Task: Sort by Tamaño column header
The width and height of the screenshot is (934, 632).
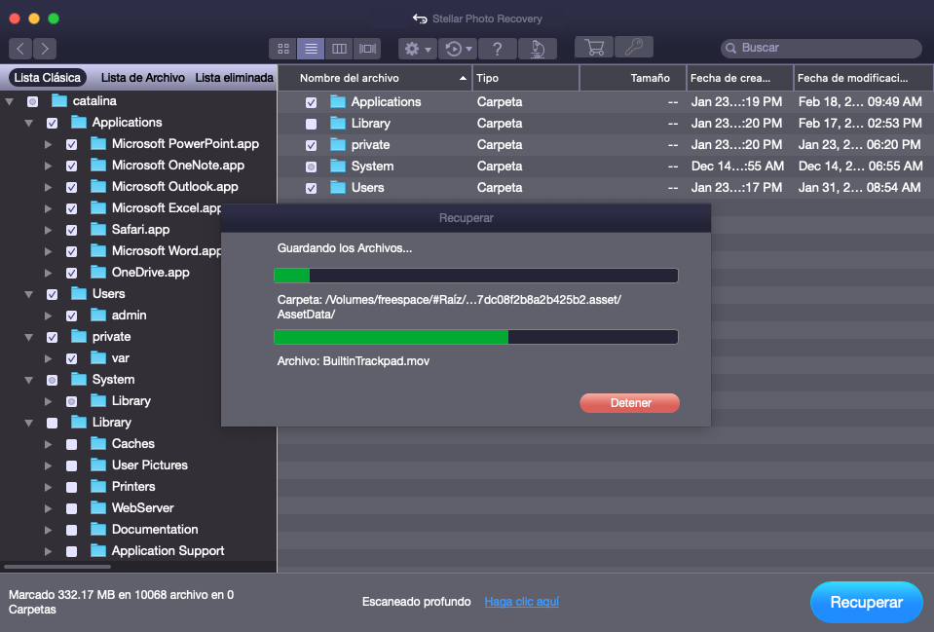Action: tap(633, 78)
